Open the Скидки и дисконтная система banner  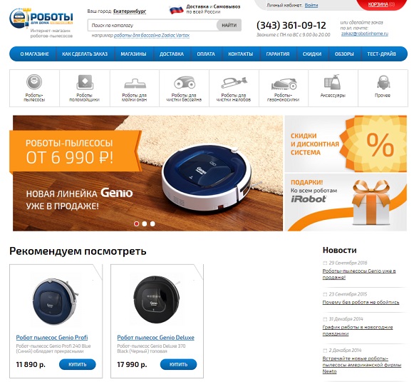346,144
